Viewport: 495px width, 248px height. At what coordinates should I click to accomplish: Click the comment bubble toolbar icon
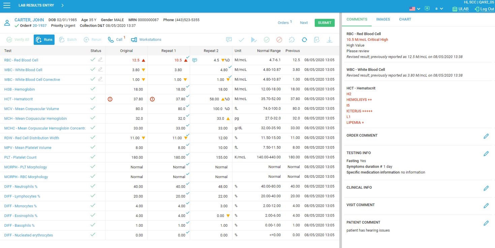pos(229,40)
